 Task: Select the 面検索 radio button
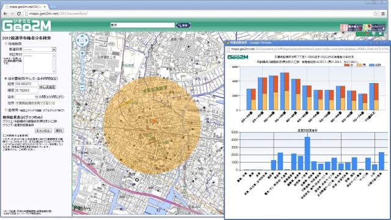(6, 110)
